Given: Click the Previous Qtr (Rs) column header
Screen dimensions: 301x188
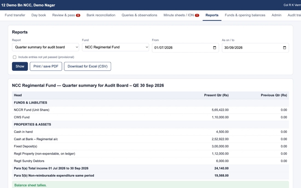Looking at the screenshot, I should click(x=274, y=95).
